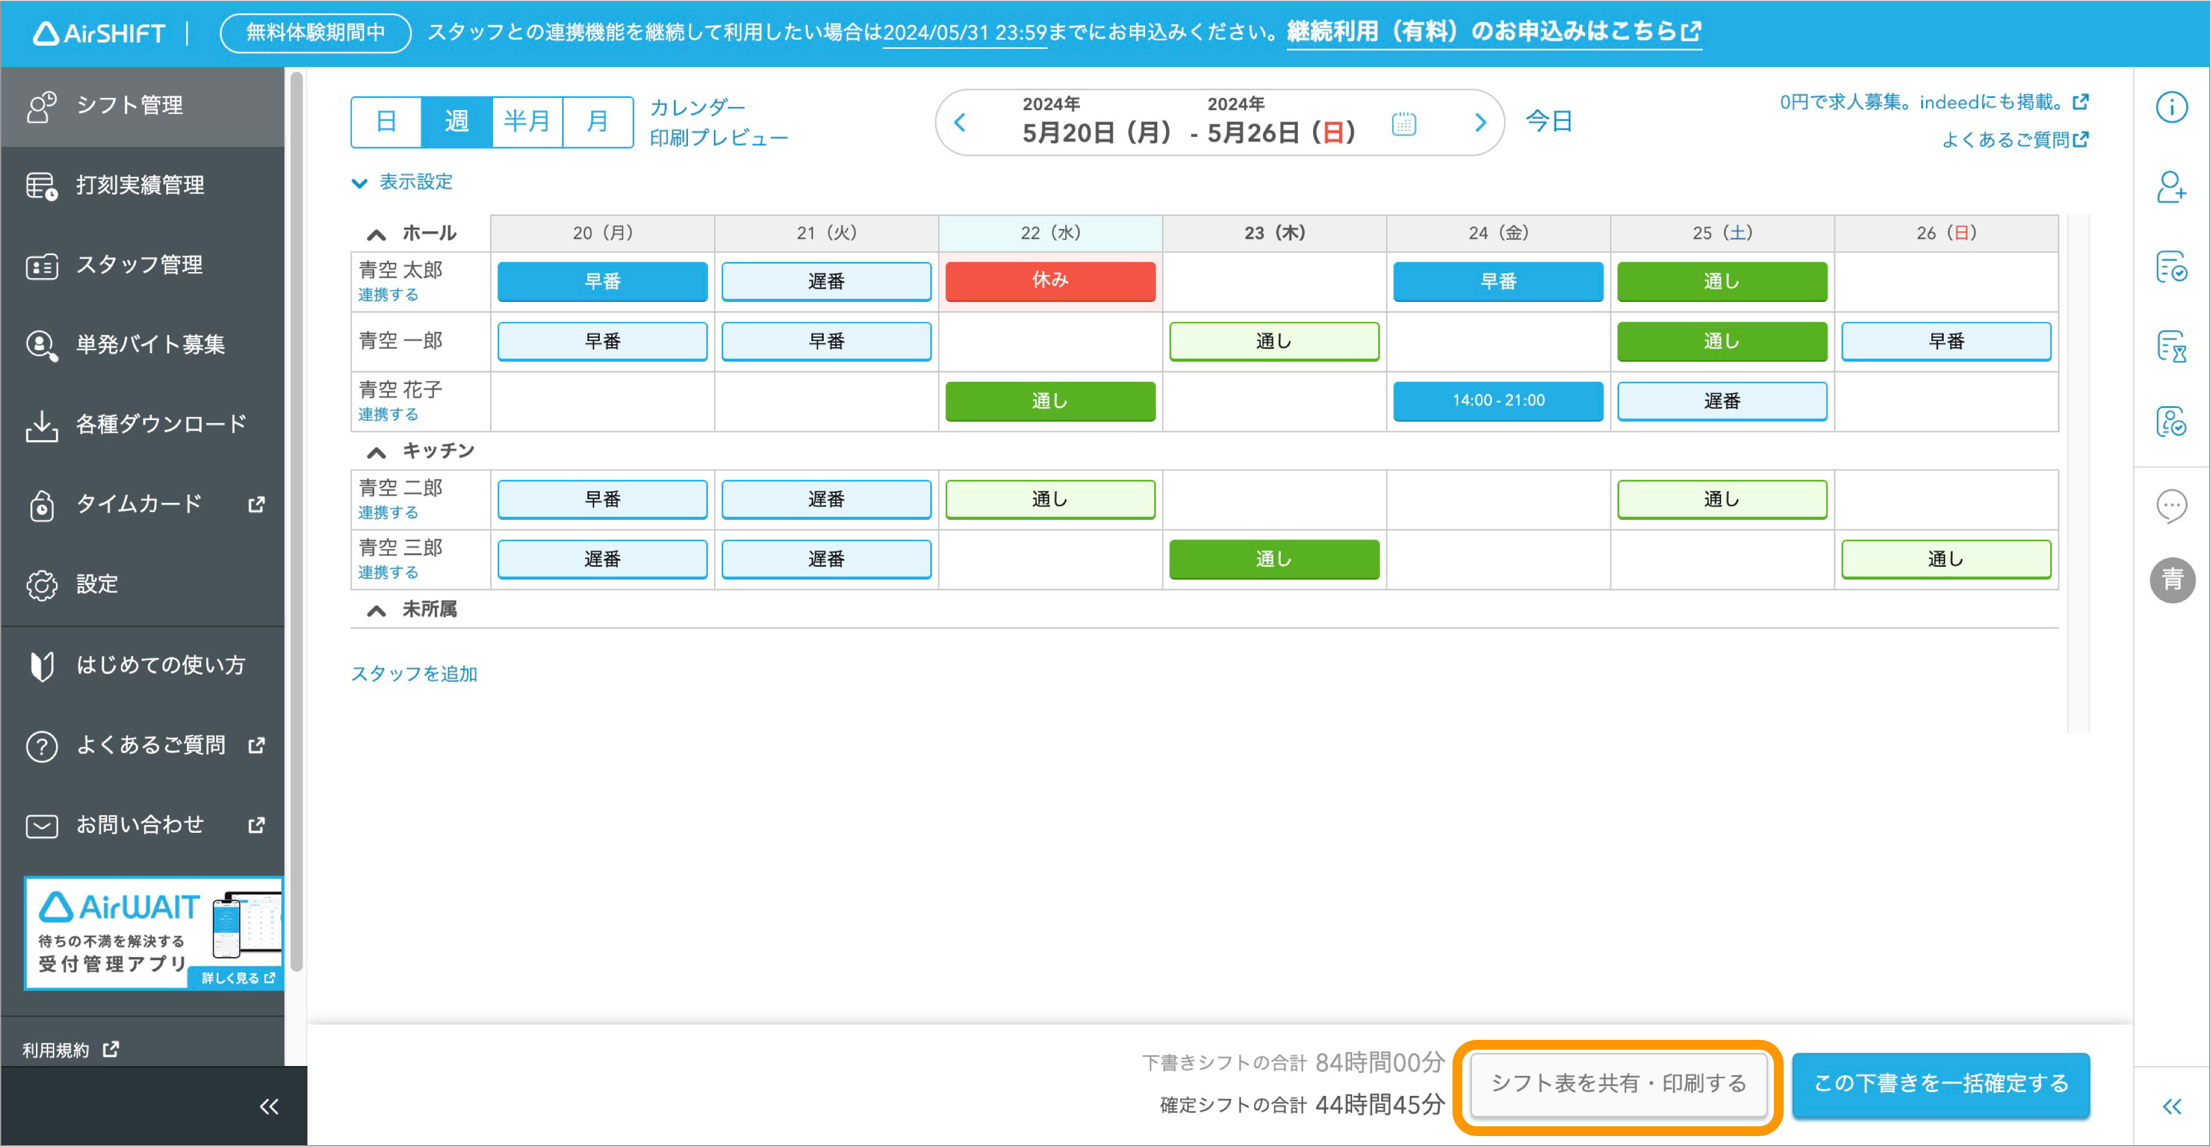
Task: Collapse the キッチン group
Action: click(376, 452)
